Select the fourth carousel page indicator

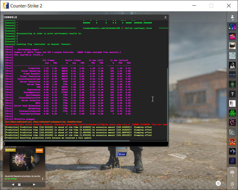point(25,185)
